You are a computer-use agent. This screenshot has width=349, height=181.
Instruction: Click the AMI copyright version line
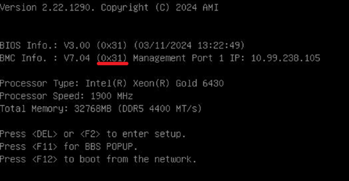[x=109, y=8]
